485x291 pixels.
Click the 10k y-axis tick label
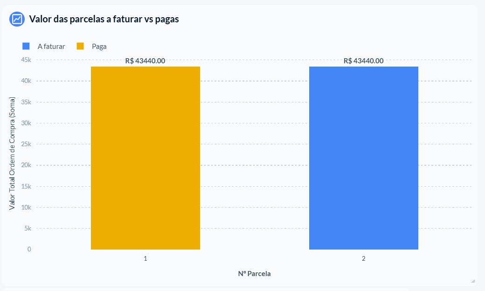tap(26, 207)
